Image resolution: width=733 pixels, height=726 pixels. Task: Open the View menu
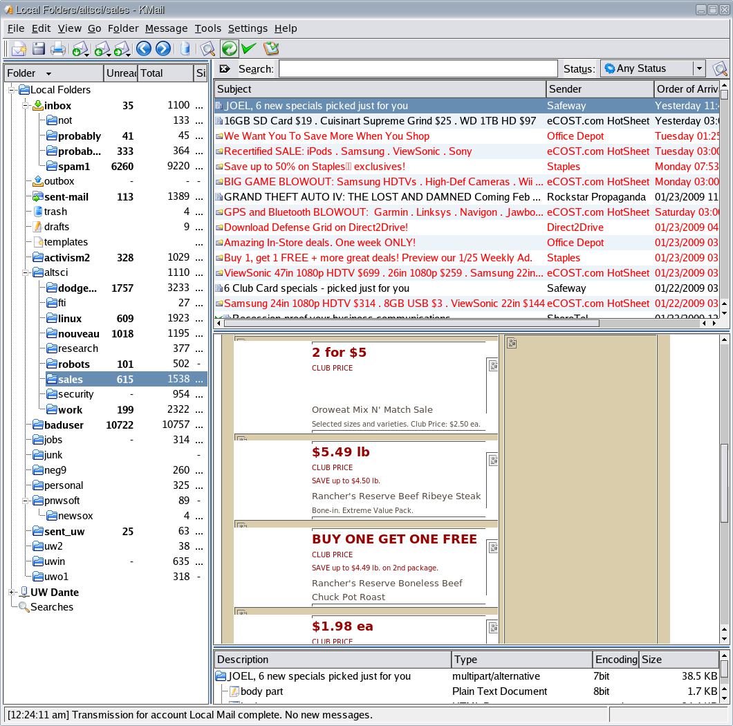click(x=70, y=28)
